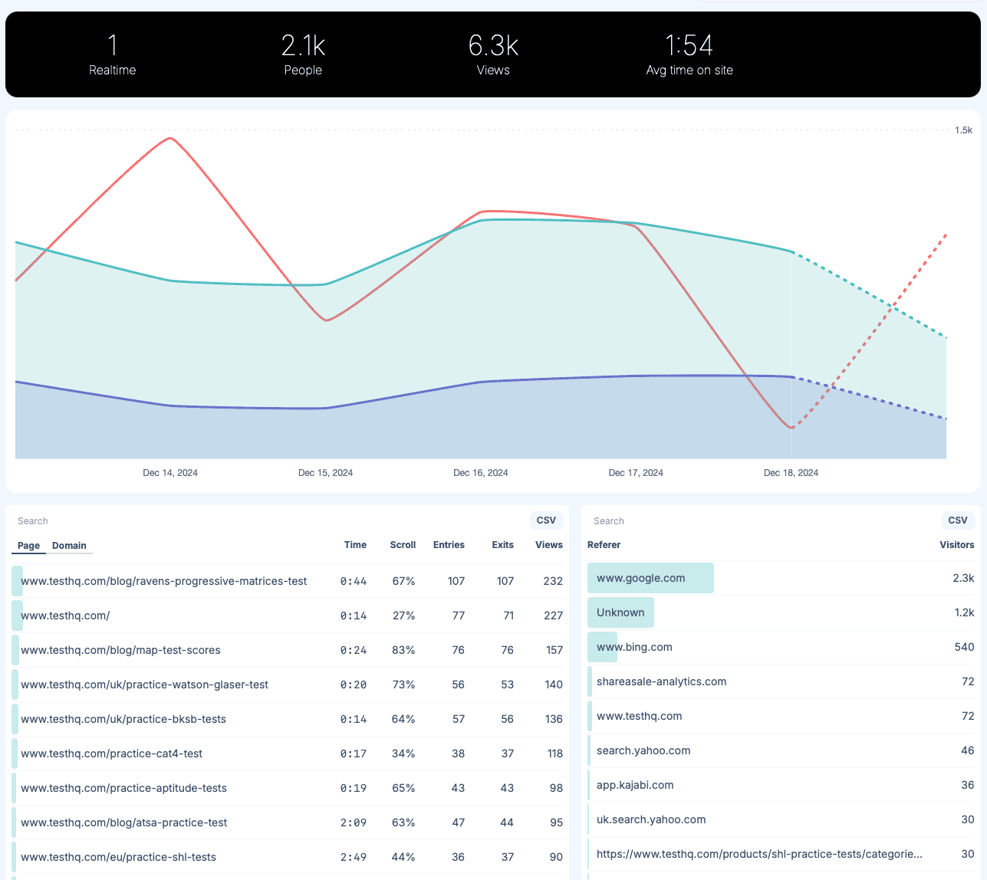This screenshot has width=987, height=880.
Task: Sort pages by the Views column
Action: 548,545
